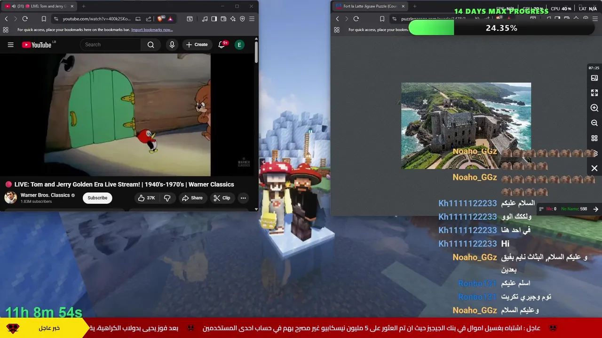Go back in the YouTube browser window
Image resolution: width=602 pixels, height=338 pixels.
coord(6,19)
